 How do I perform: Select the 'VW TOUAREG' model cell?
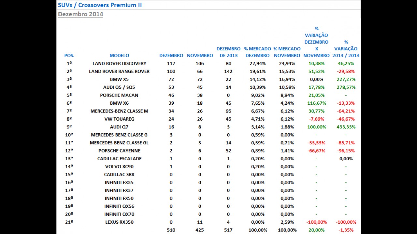point(119,119)
